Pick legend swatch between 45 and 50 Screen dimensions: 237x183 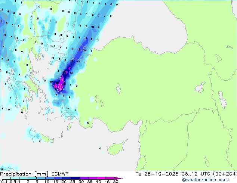pyautogui.click(x=110, y=178)
